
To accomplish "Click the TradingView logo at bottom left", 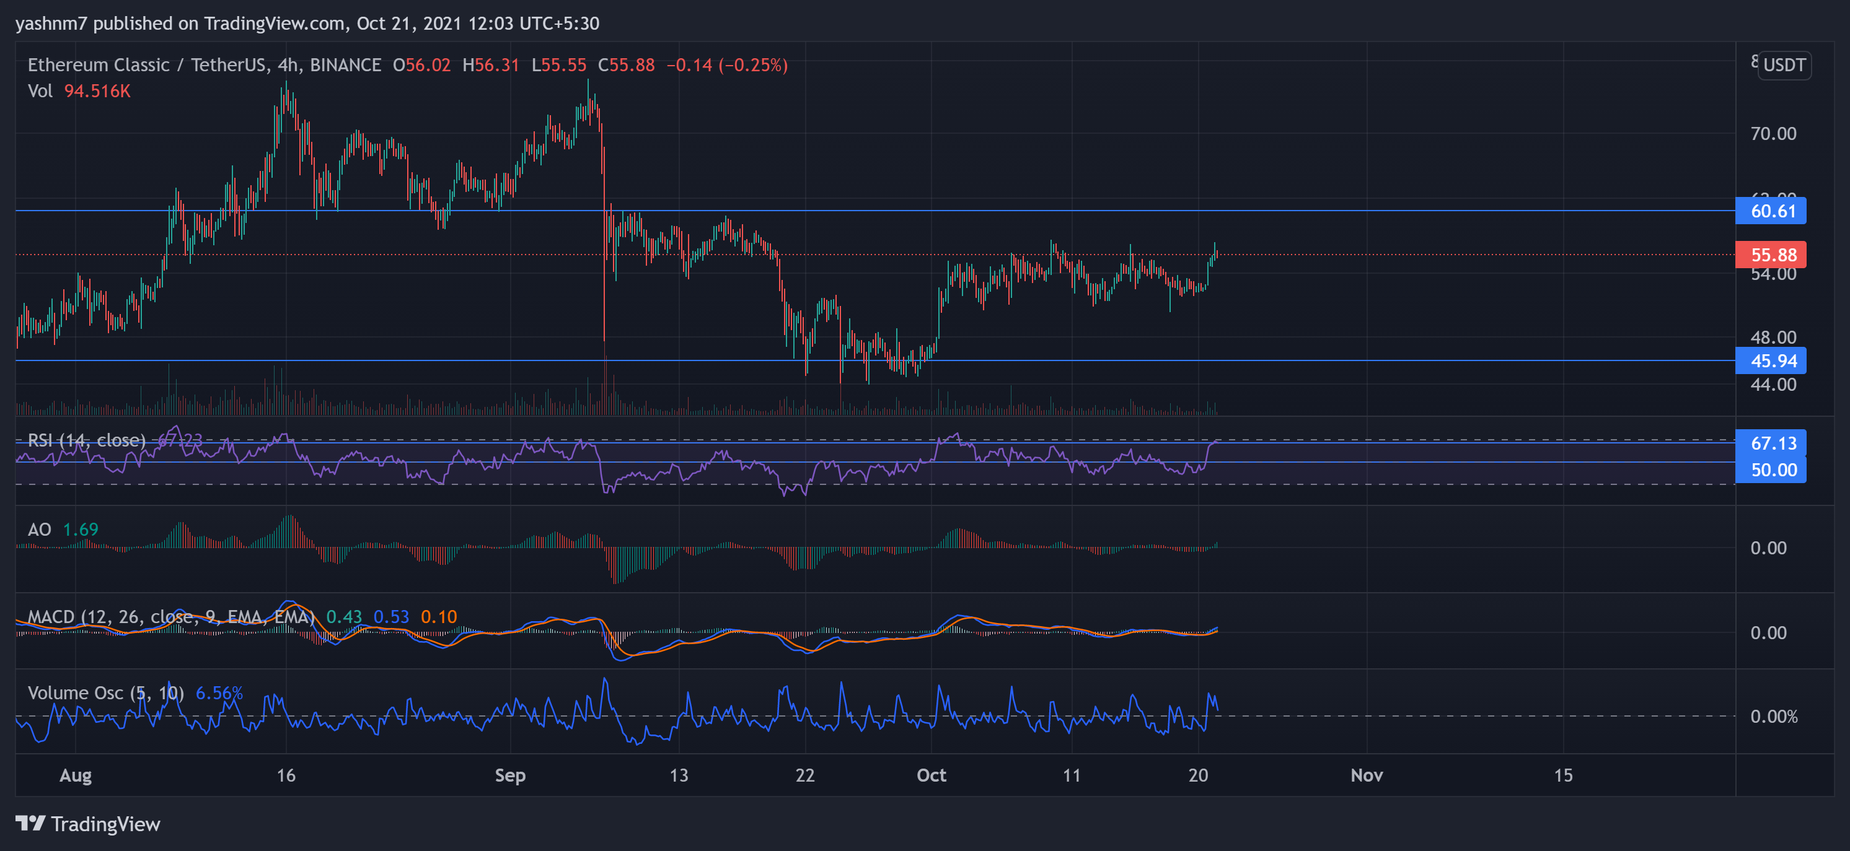I will [87, 824].
